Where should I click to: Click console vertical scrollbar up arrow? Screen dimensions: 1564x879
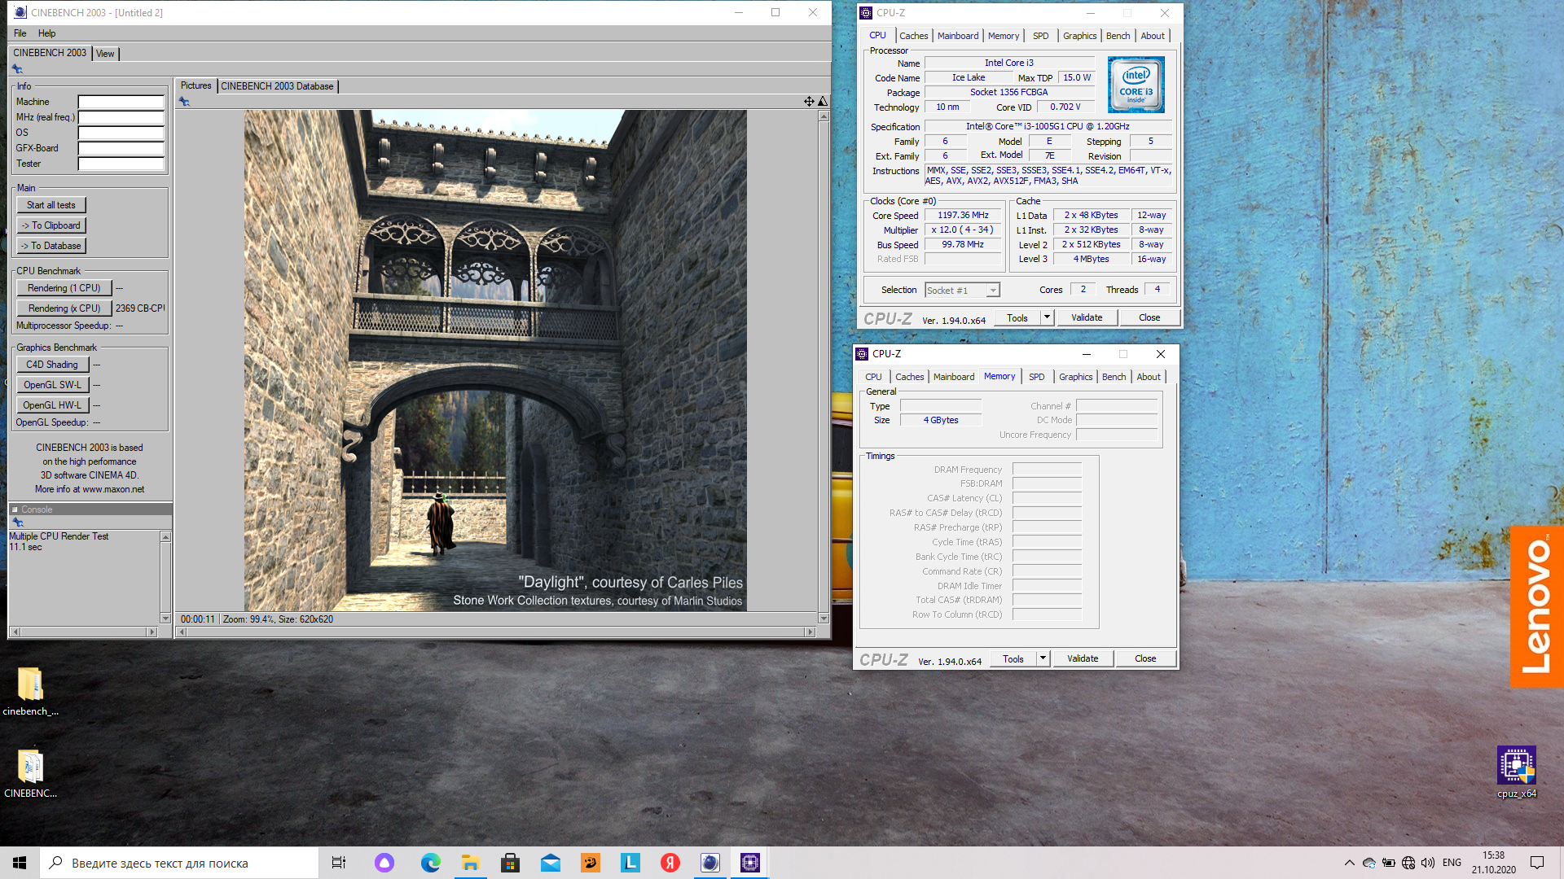[x=165, y=537]
